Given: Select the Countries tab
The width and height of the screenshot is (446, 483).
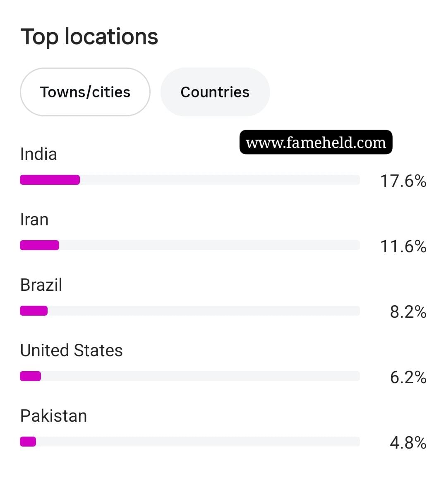Looking at the screenshot, I should click(215, 92).
